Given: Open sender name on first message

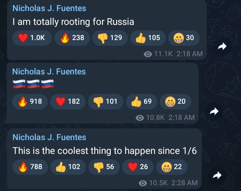Looking at the screenshot, I should point(49,8).
